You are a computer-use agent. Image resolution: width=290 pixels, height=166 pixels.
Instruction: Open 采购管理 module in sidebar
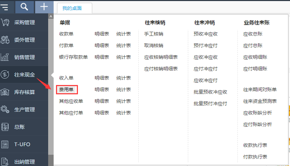(x=24, y=22)
